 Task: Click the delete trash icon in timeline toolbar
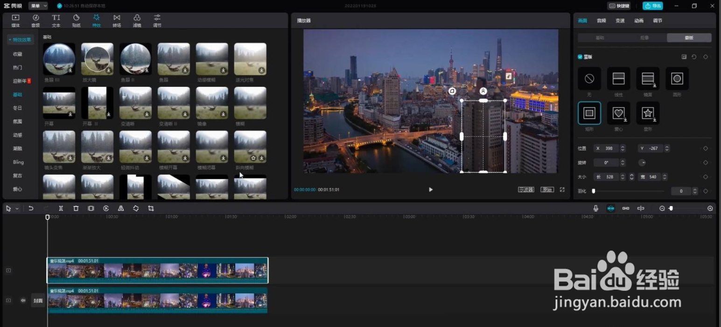[x=76, y=208]
